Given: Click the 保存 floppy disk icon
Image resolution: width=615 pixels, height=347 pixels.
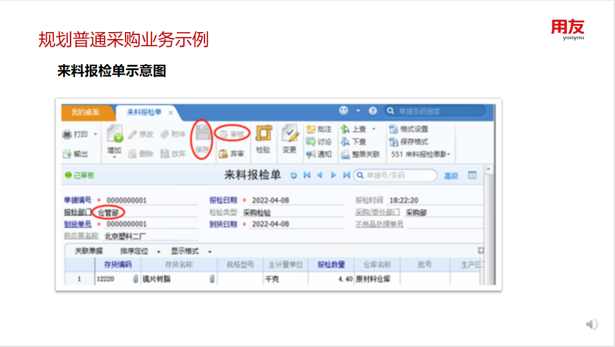Looking at the screenshot, I should (x=203, y=134).
